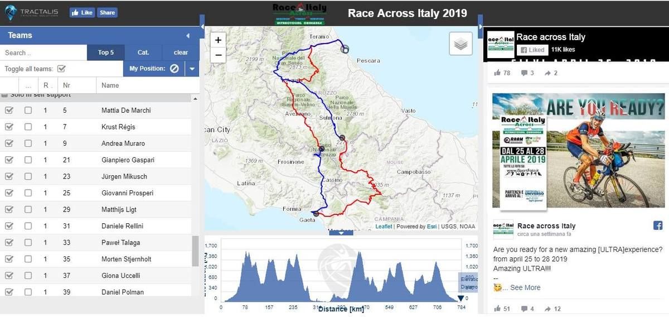The height and width of the screenshot is (317, 669).
Task: Collapse left sidebar with map edge arrow
Action: 202,26
